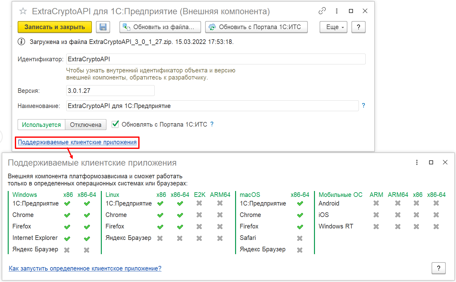Image resolution: width=456 pixels, height=282 pixels.
Task: Click the macOS checkmark for Firefox
Action: (300, 227)
